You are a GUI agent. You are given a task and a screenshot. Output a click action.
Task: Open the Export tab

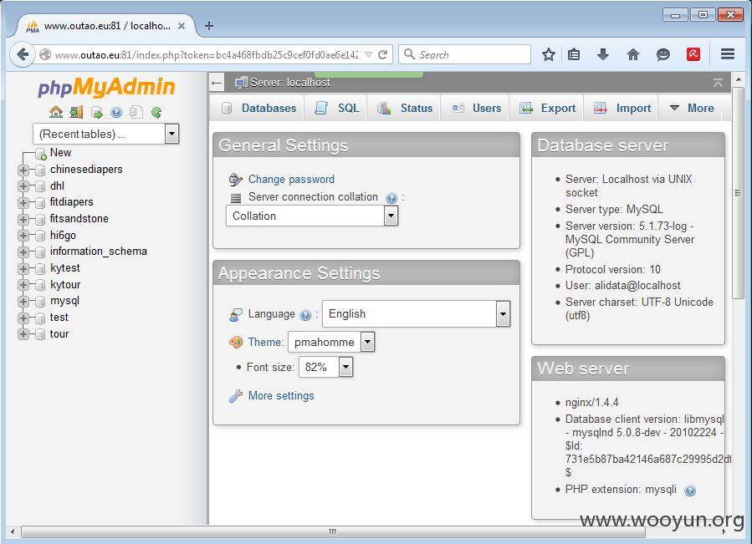(547, 109)
